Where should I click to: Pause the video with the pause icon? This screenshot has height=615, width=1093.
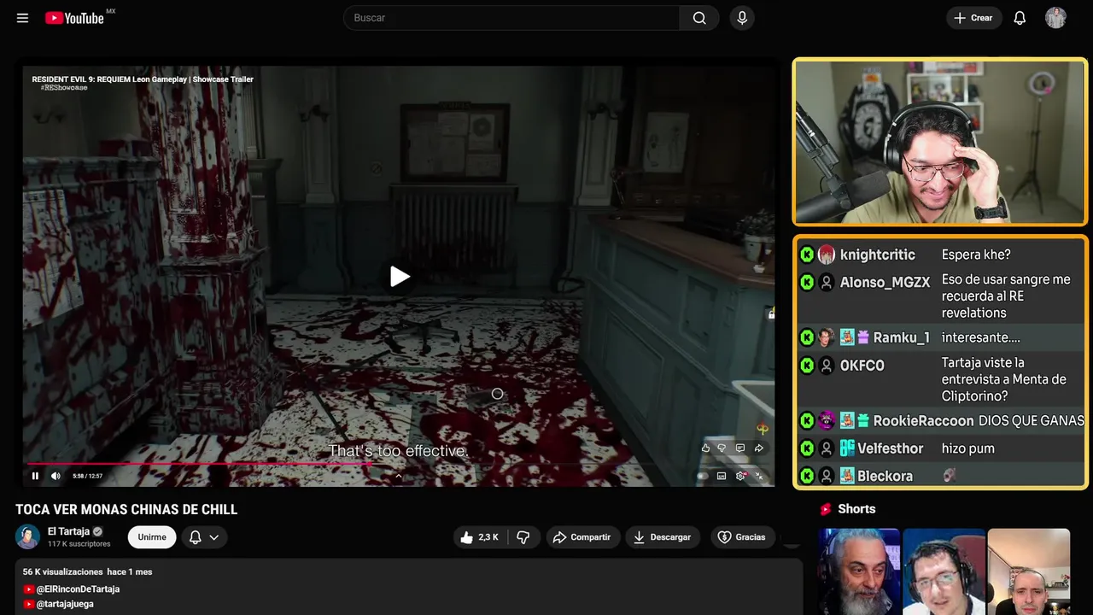35,476
